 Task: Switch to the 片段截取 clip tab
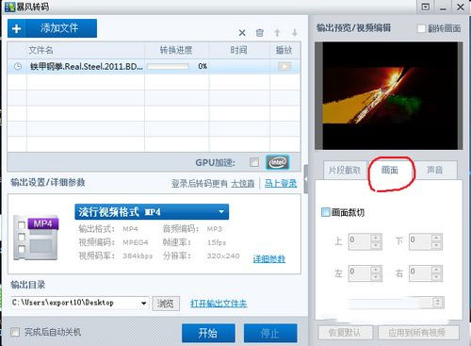[345, 170]
